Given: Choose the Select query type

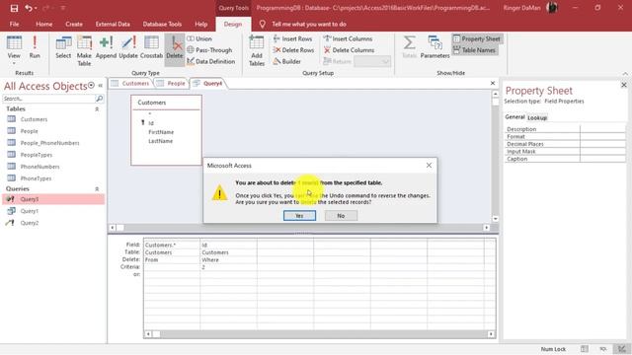Looking at the screenshot, I should point(63,47).
